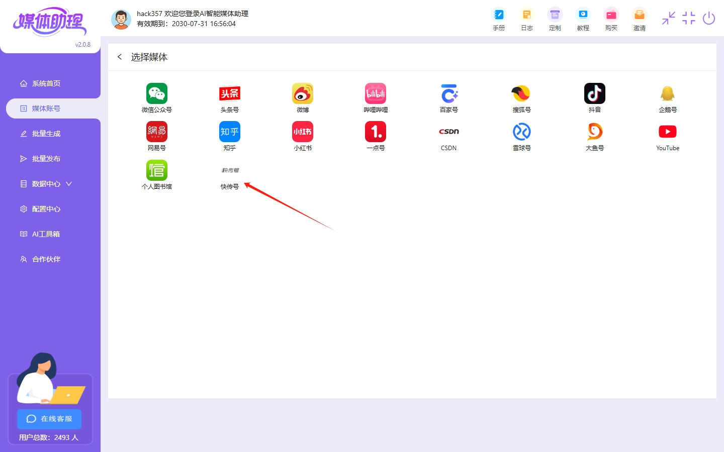Open the Log (日志) icon

coord(527,15)
